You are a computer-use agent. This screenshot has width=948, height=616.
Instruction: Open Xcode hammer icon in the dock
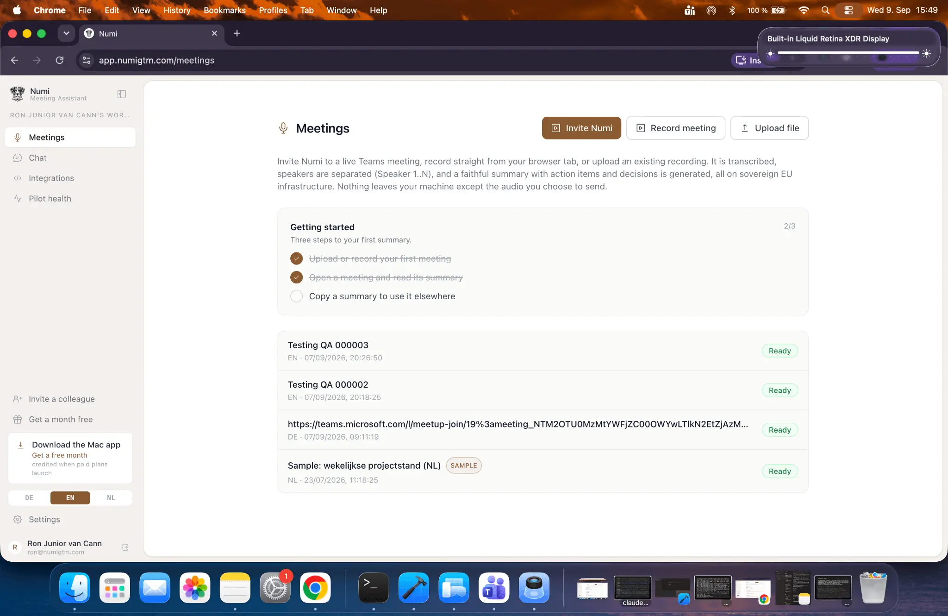[413, 588]
